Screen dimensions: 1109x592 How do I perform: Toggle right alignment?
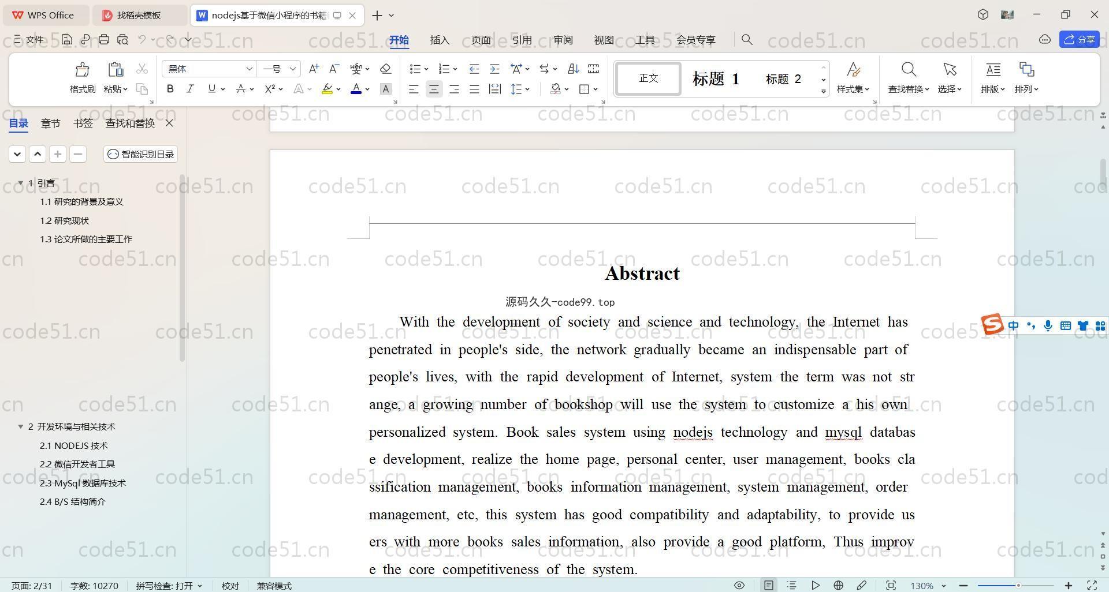click(x=454, y=89)
